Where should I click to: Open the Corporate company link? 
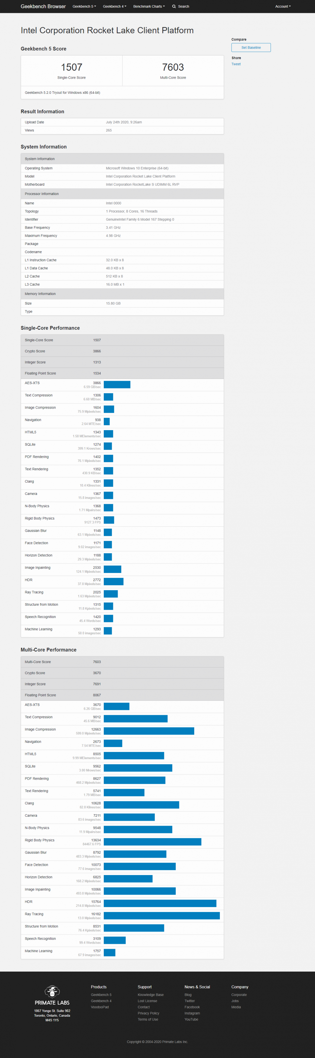pyautogui.click(x=239, y=995)
